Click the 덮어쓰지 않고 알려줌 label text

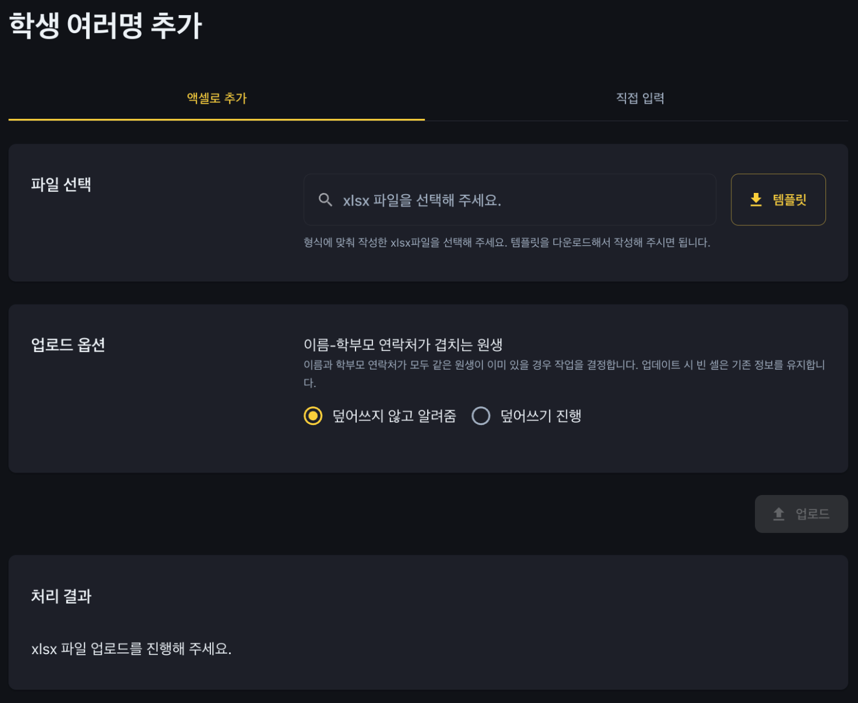click(x=394, y=416)
